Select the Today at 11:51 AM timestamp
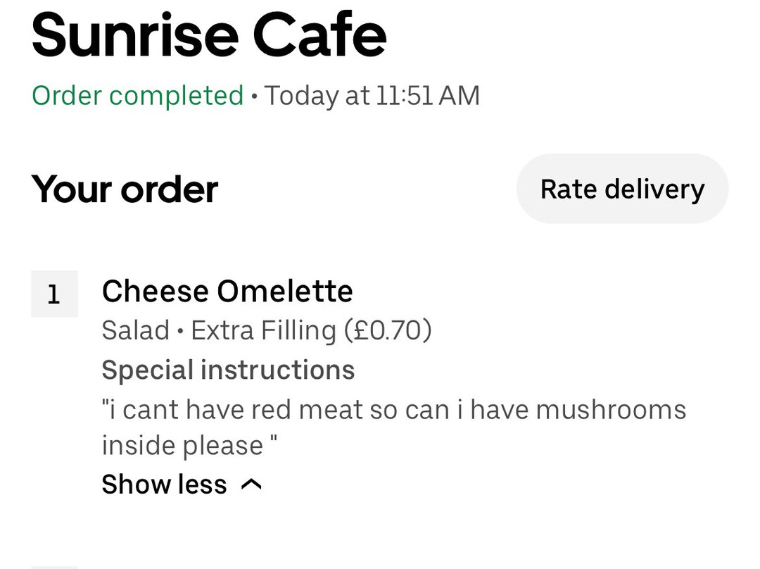The image size is (760, 569). tap(372, 96)
